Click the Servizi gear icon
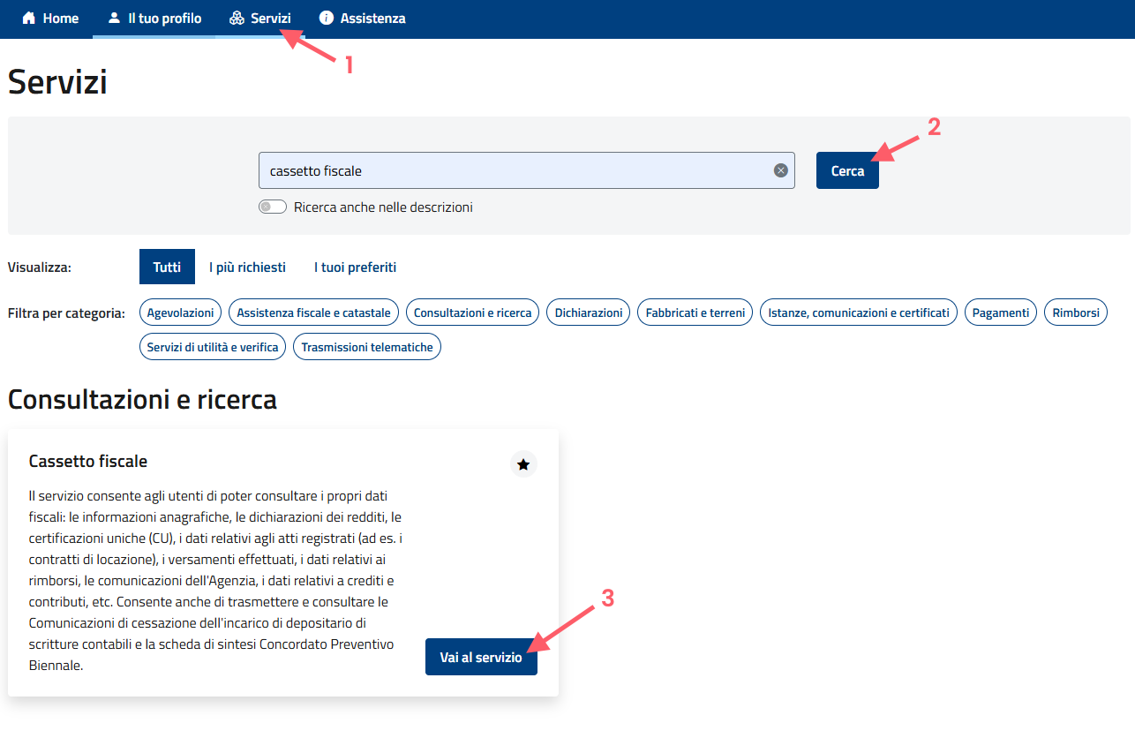Image resolution: width=1135 pixels, height=738 pixels. (236, 18)
